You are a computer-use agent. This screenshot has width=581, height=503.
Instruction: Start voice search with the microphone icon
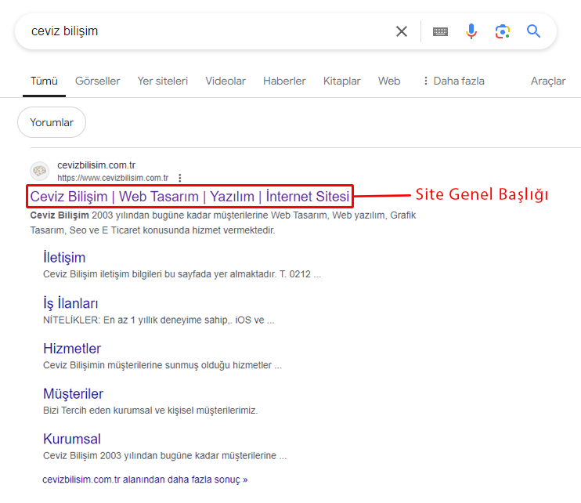tap(471, 31)
